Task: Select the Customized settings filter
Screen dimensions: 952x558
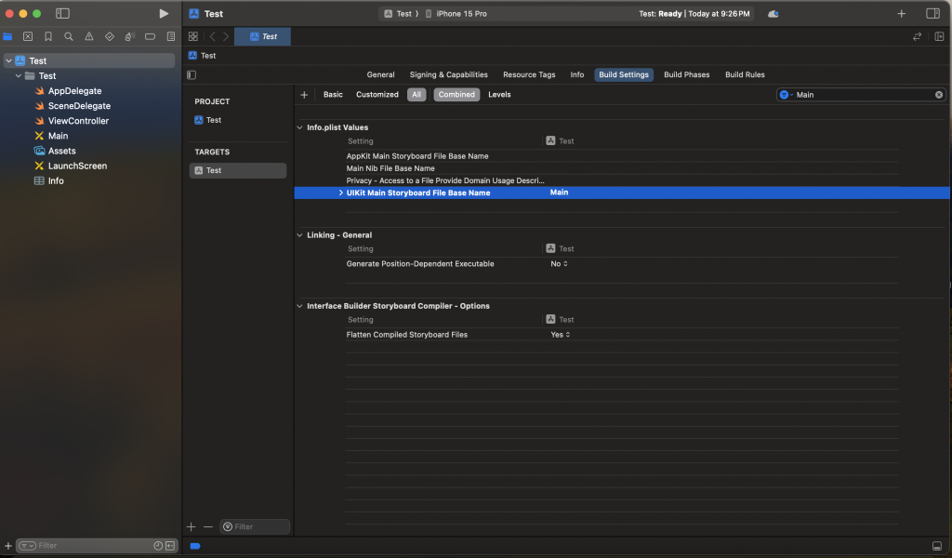Action: (377, 95)
